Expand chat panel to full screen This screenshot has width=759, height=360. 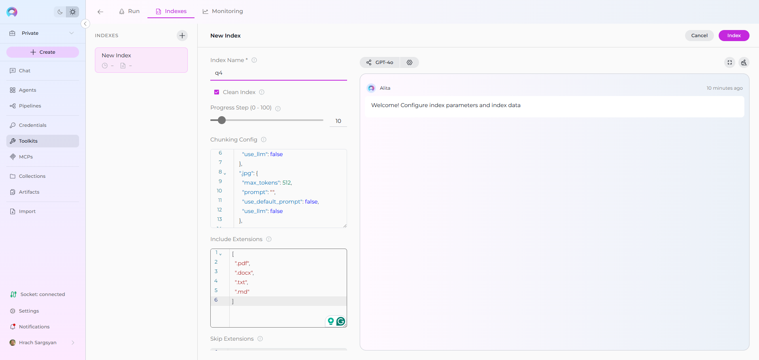(x=730, y=62)
